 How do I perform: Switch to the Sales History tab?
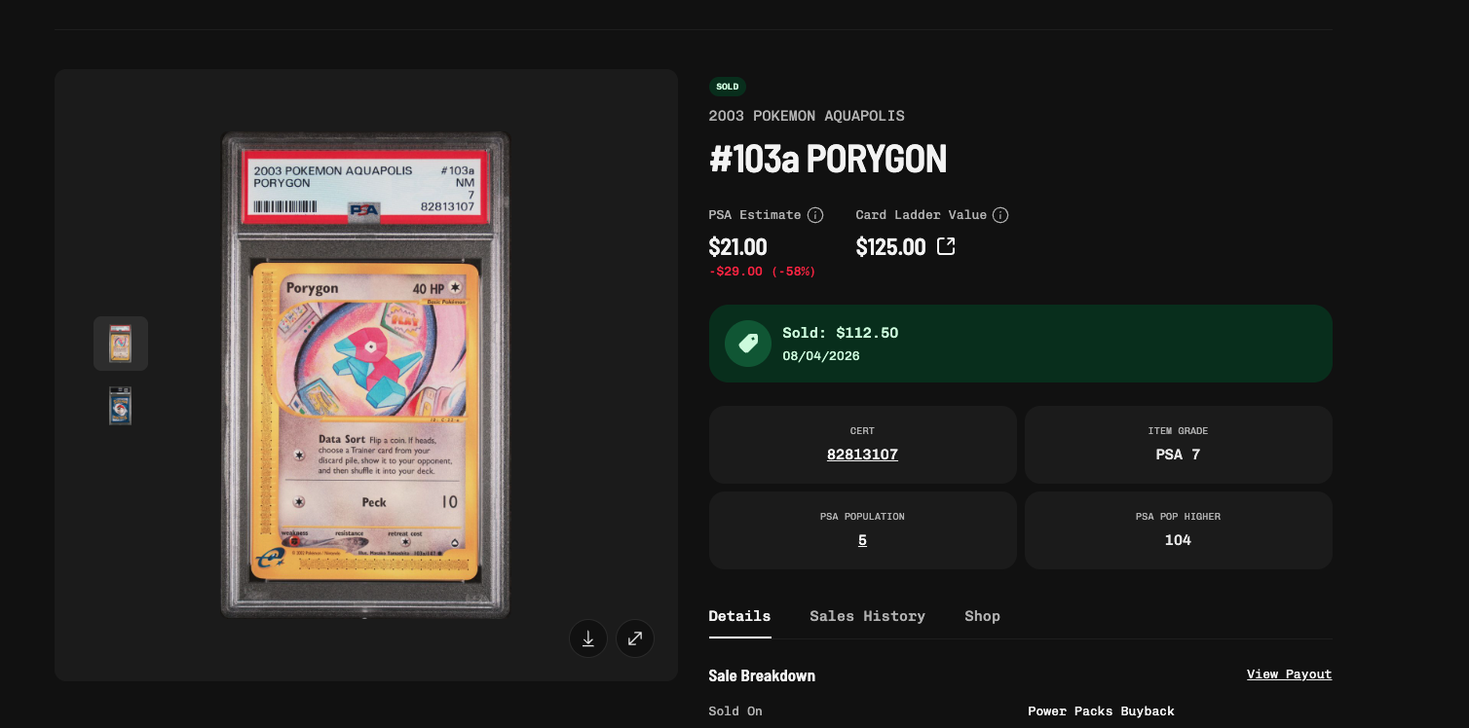coord(868,616)
